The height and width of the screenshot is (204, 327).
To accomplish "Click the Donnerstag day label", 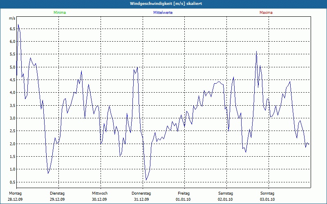I will pyautogui.click(x=141, y=193).
